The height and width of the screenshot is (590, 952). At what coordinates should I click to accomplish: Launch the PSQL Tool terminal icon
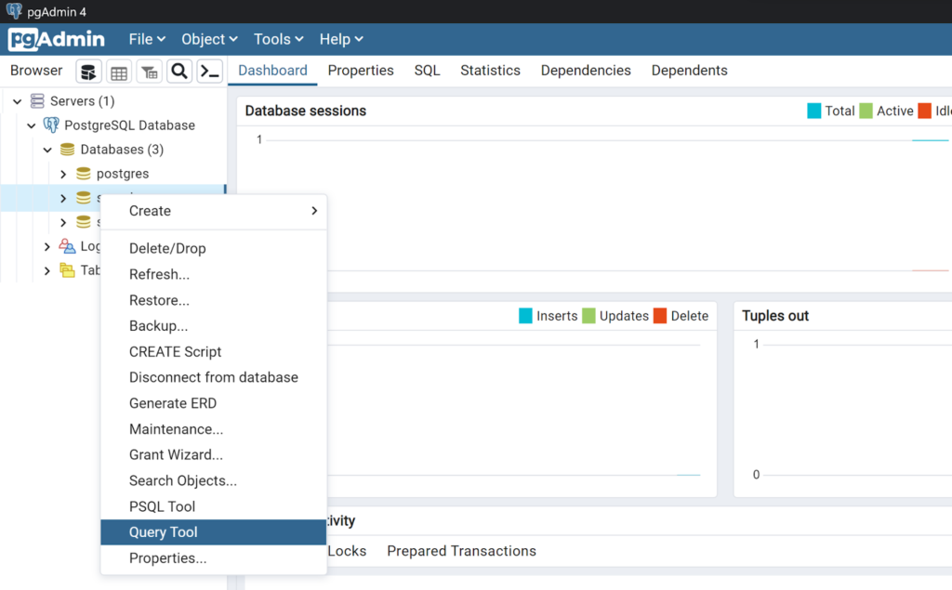pyautogui.click(x=206, y=71)
